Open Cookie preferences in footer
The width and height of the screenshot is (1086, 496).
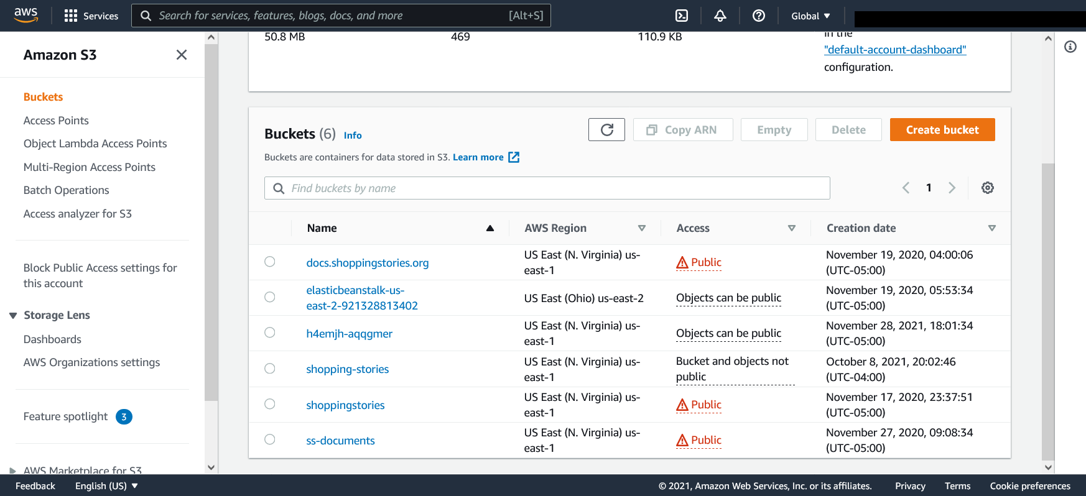coord(1030,486)
